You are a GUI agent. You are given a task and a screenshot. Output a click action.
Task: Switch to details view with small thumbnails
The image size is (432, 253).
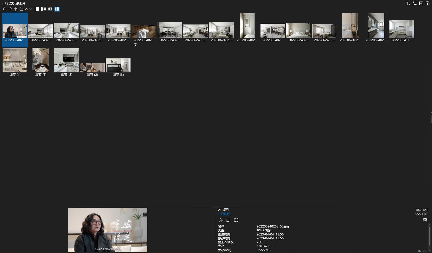pos(43,9)
